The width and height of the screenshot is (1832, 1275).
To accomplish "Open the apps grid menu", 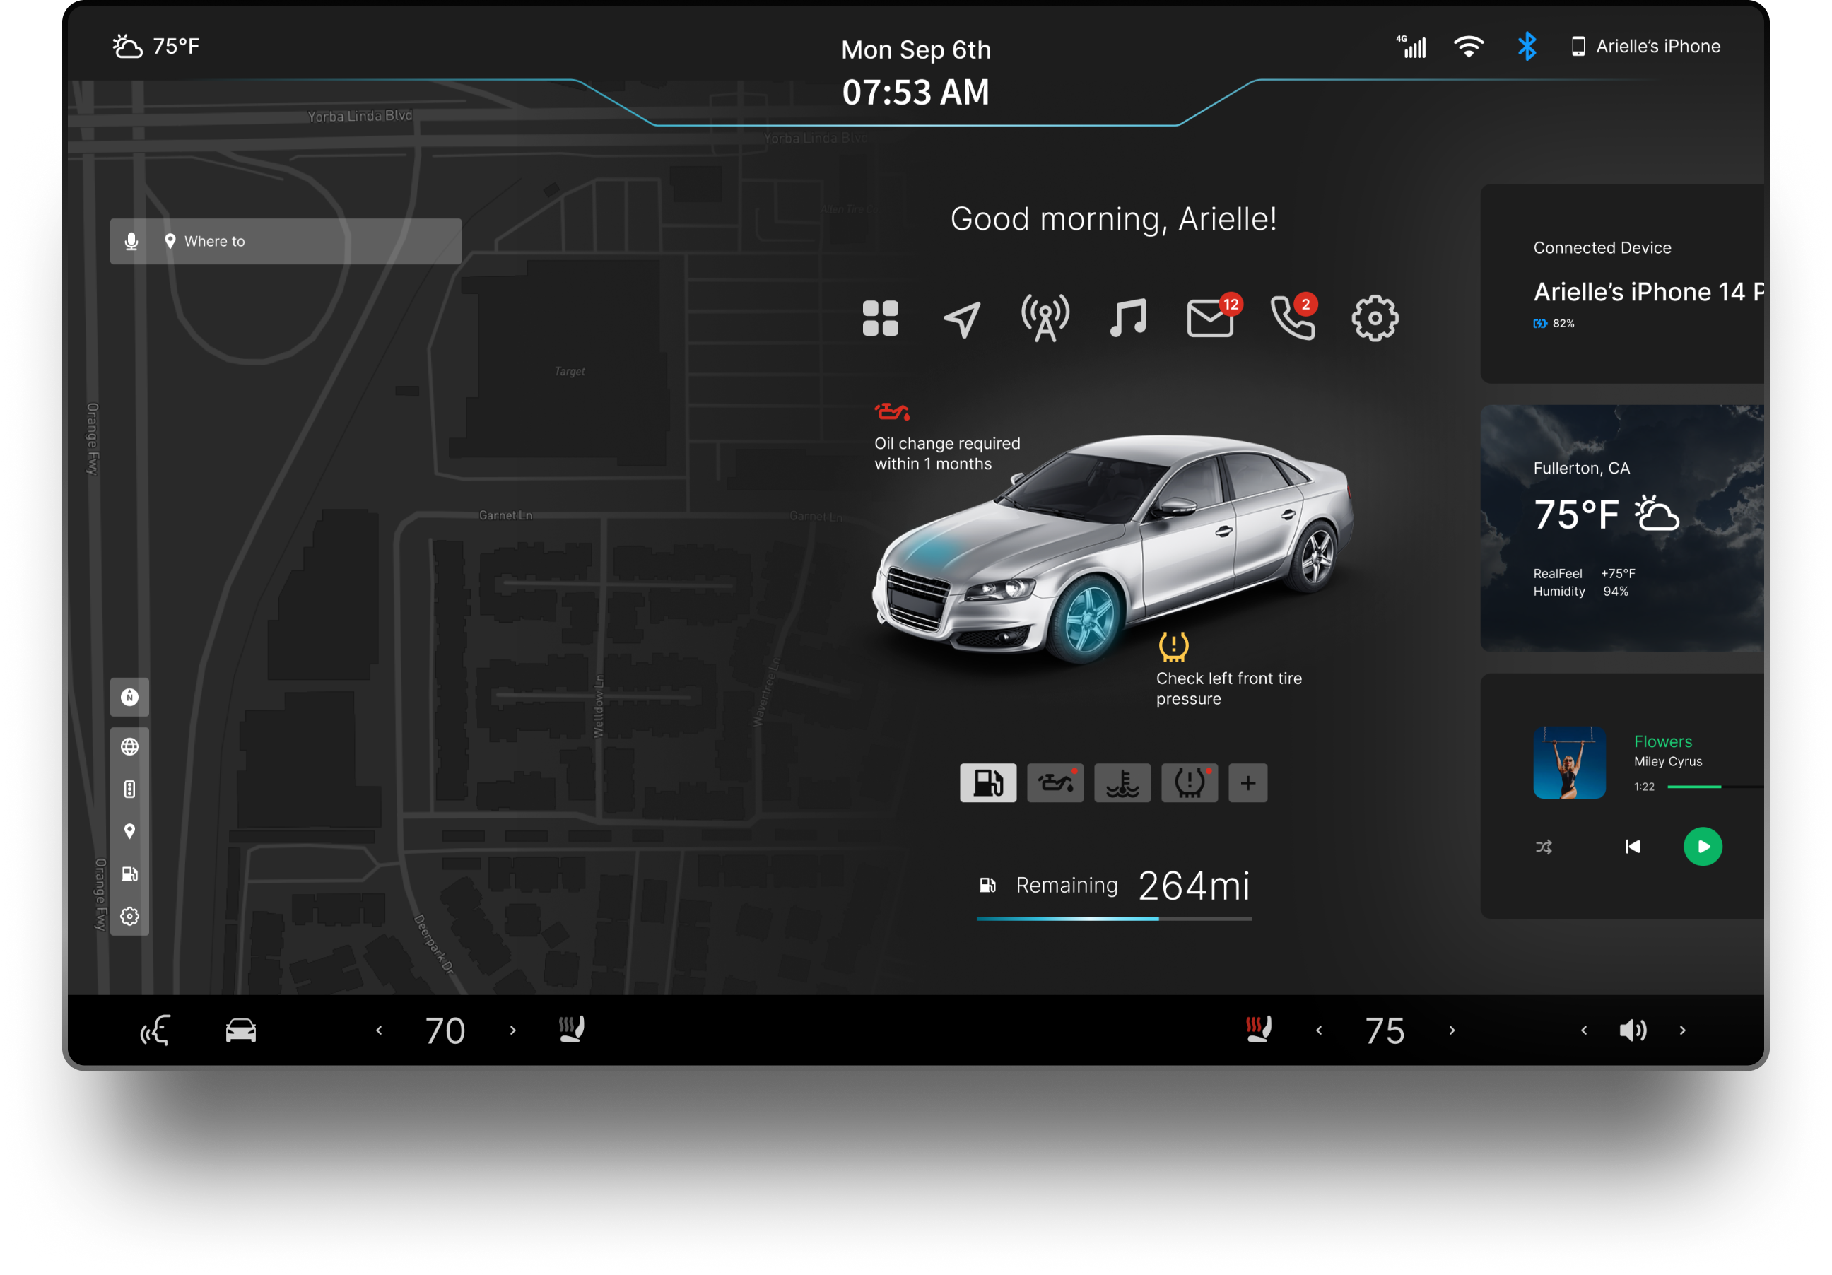I will (880, 318).
